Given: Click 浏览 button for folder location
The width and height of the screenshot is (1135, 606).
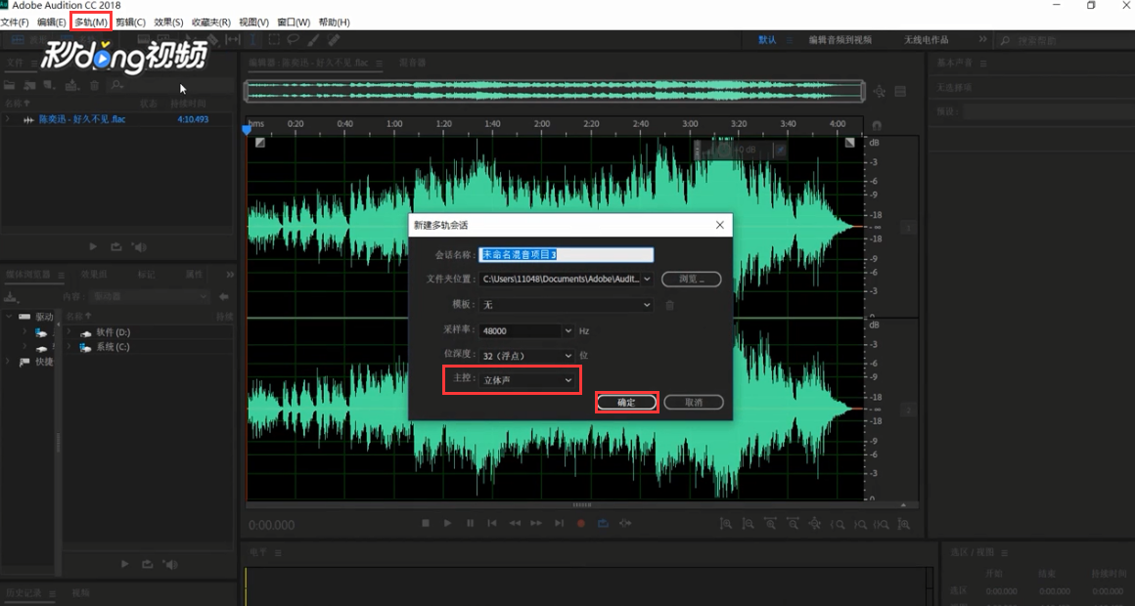Looking at the screenshot, I should [x=692, y=280].
